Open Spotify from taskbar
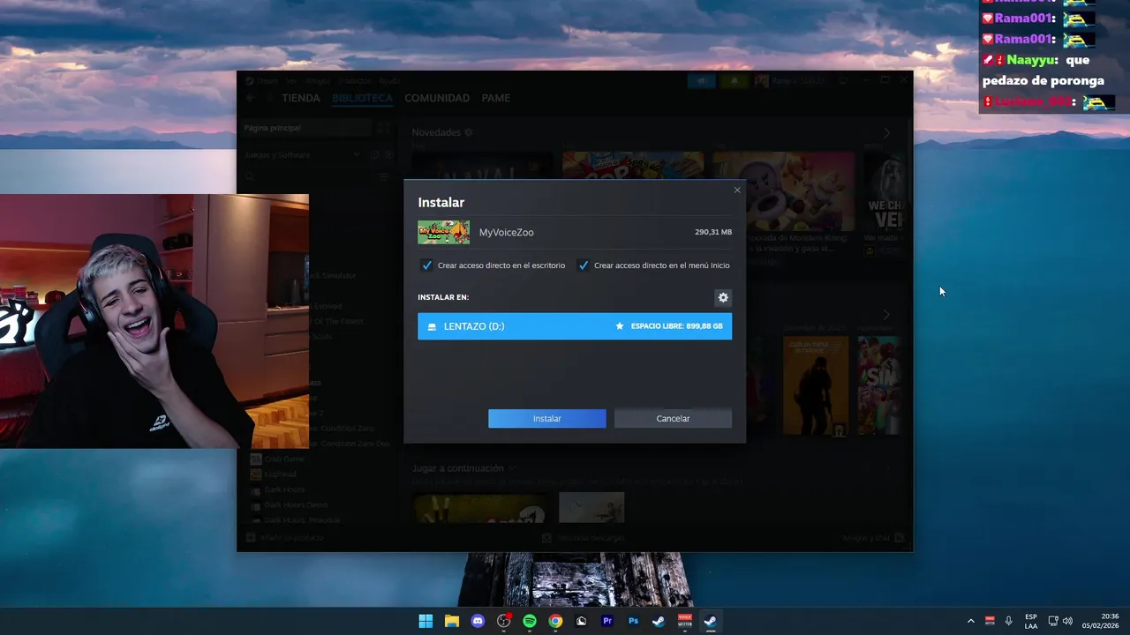1130x635 pixels. tap(530, 621)
